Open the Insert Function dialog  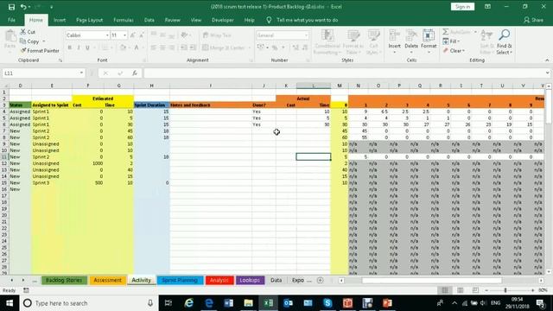(135, 73)
